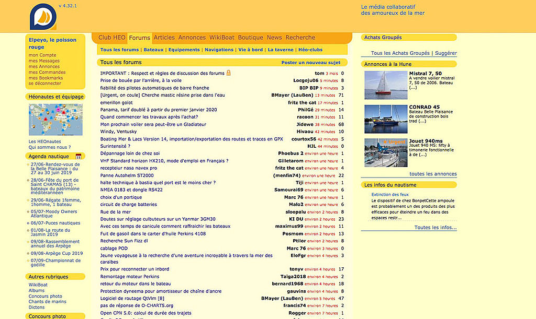This screenshot has height=319, width=536.
Task: Open mes Bookmarks link
Action: [x=46, y=78]
